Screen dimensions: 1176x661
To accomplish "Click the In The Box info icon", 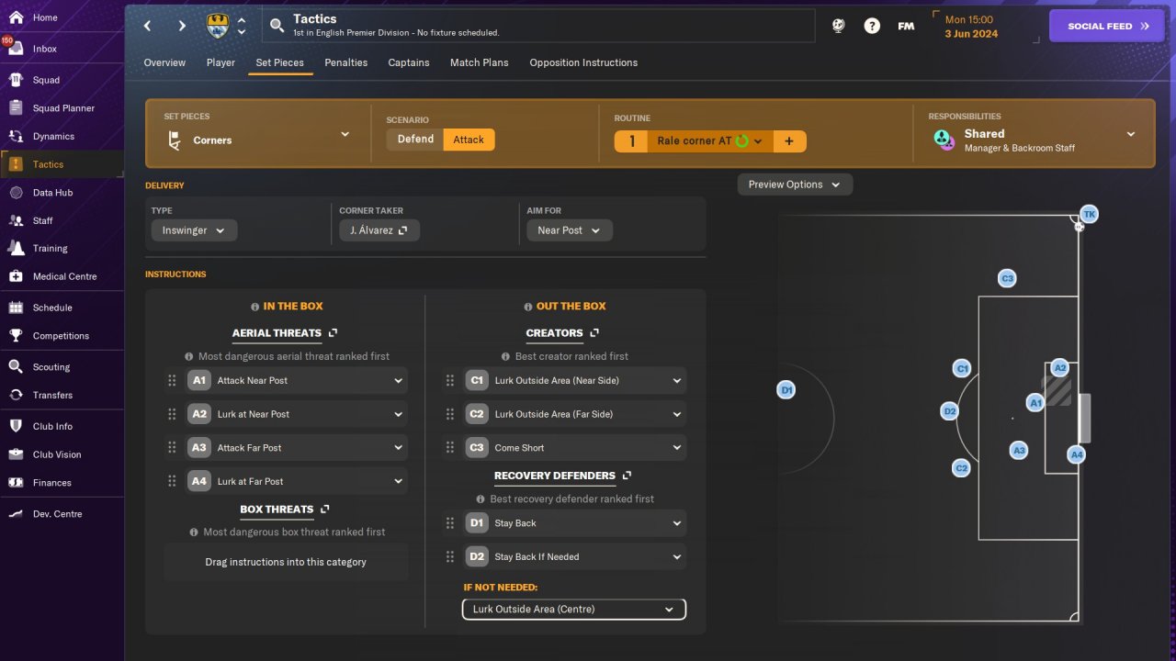I will (255, 307).
